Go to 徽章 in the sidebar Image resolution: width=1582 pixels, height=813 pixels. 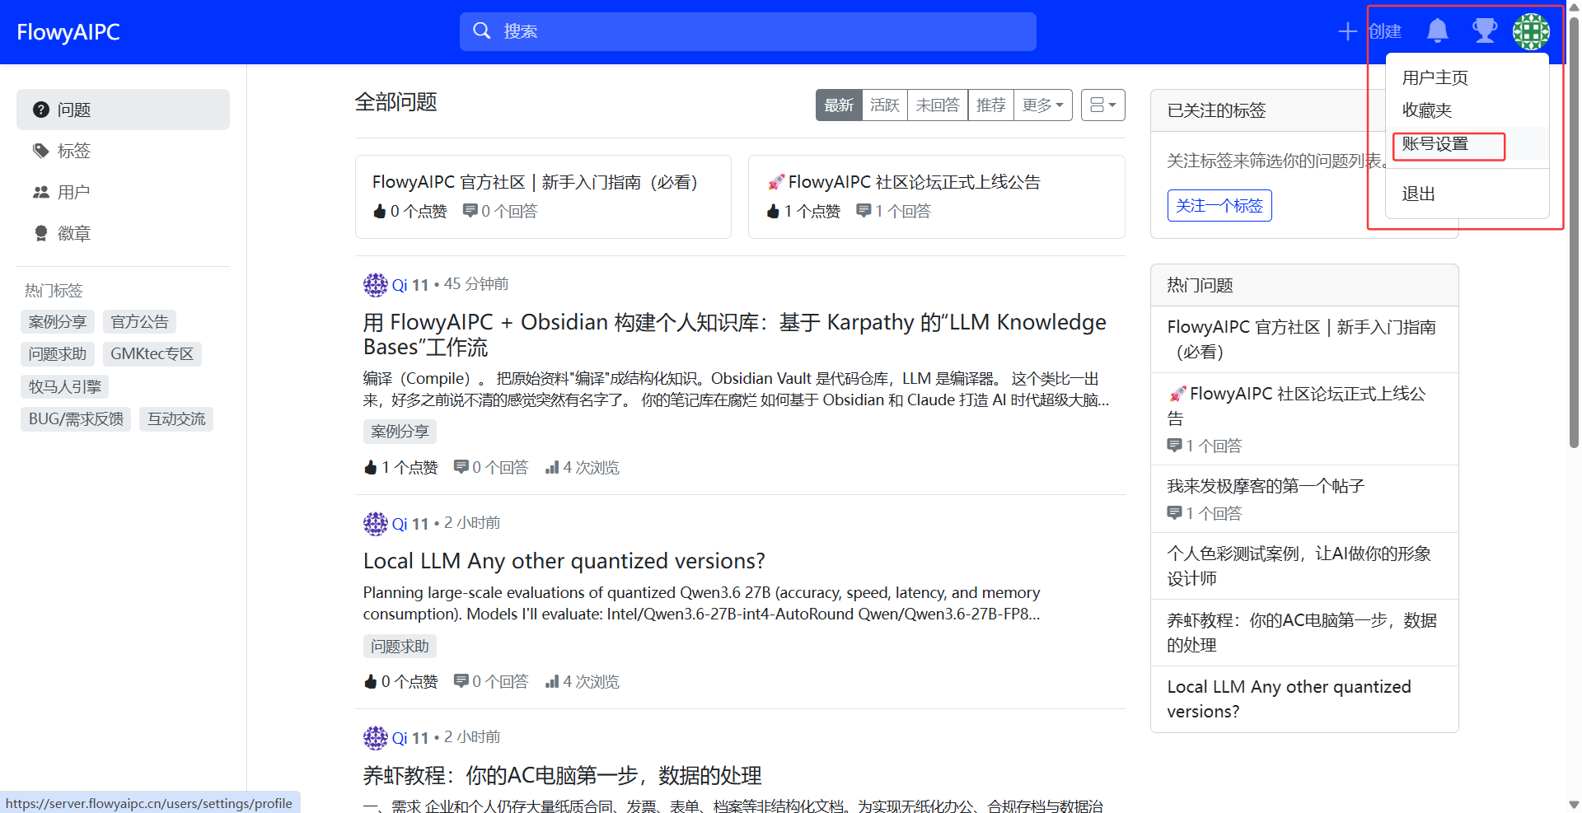123,233
